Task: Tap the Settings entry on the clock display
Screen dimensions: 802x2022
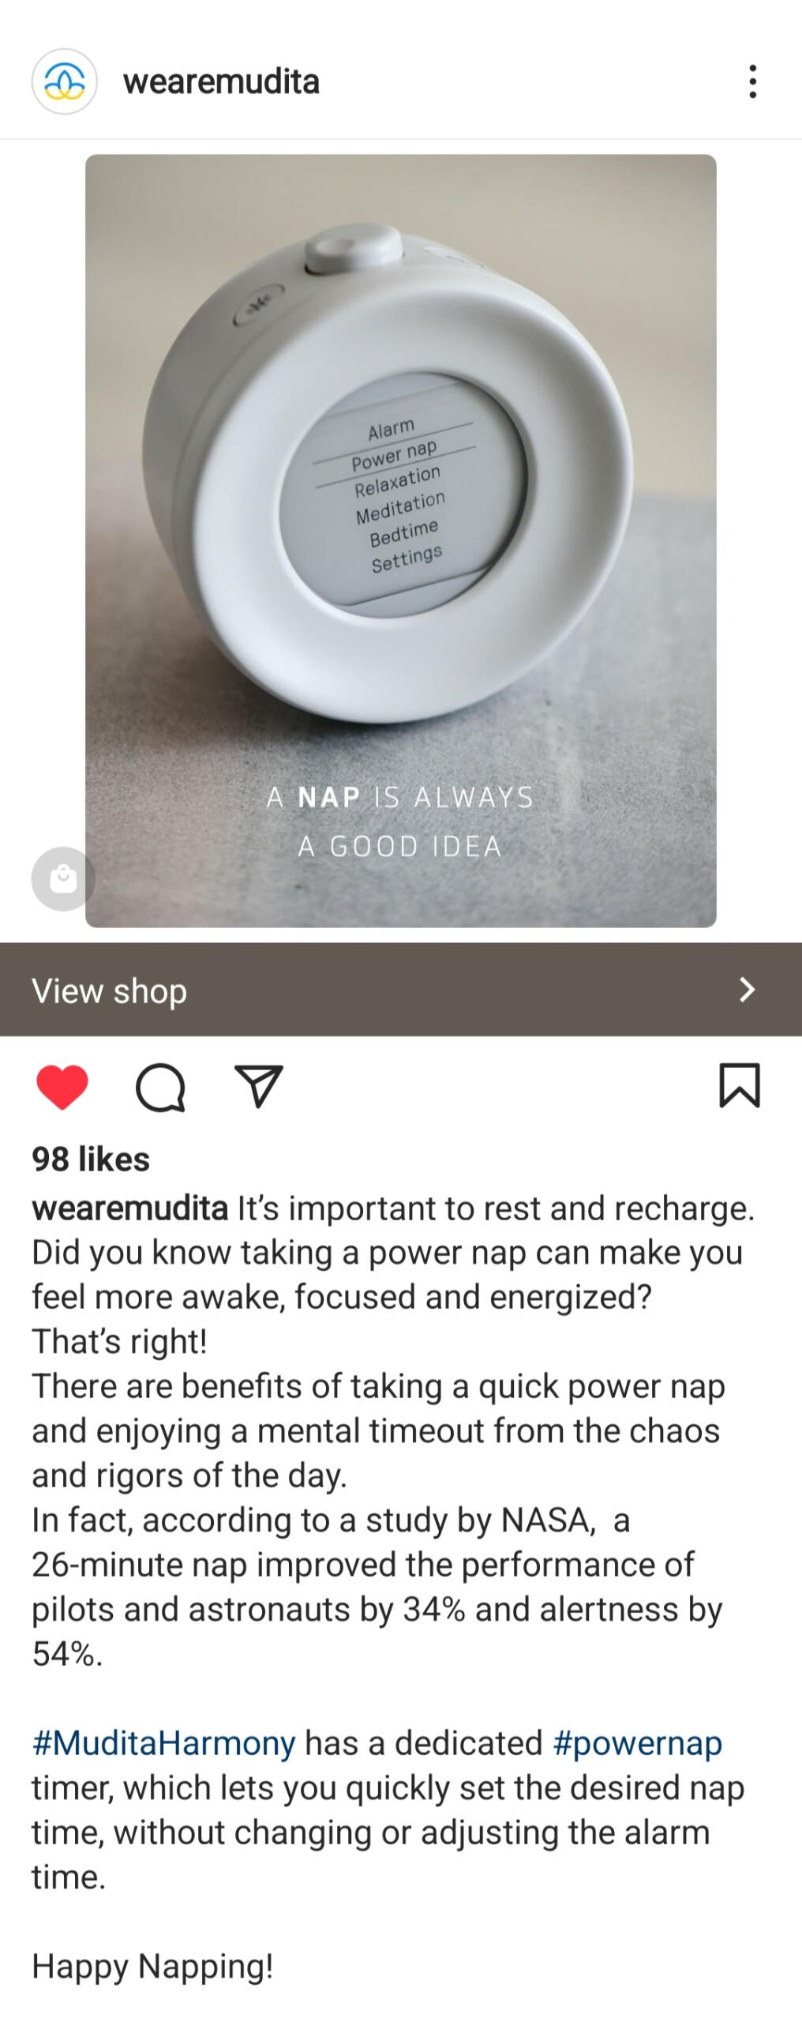Action: coord(407,558)
